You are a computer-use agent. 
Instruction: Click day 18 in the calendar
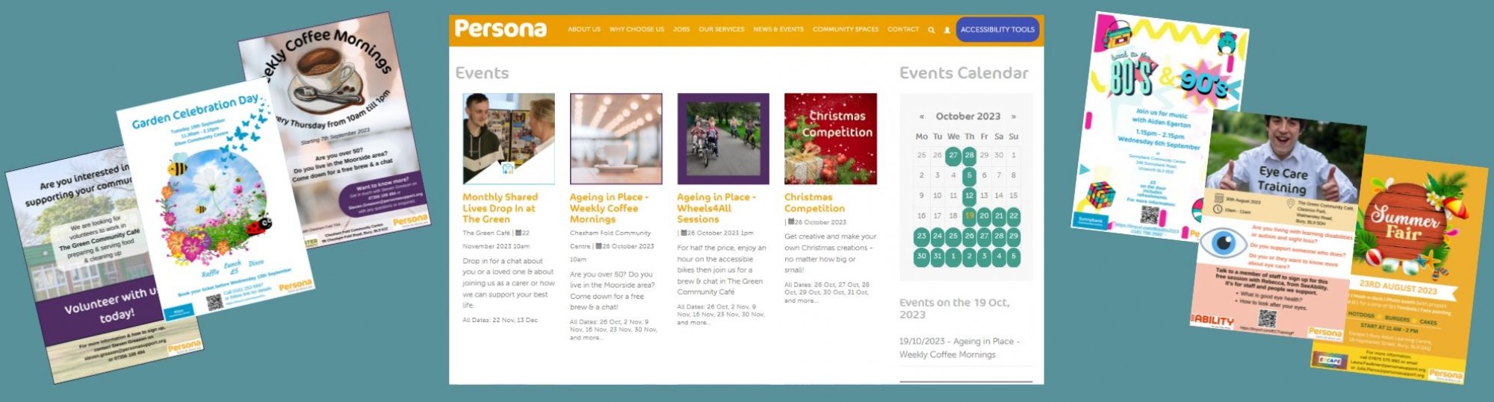click(x=953, y=216)
